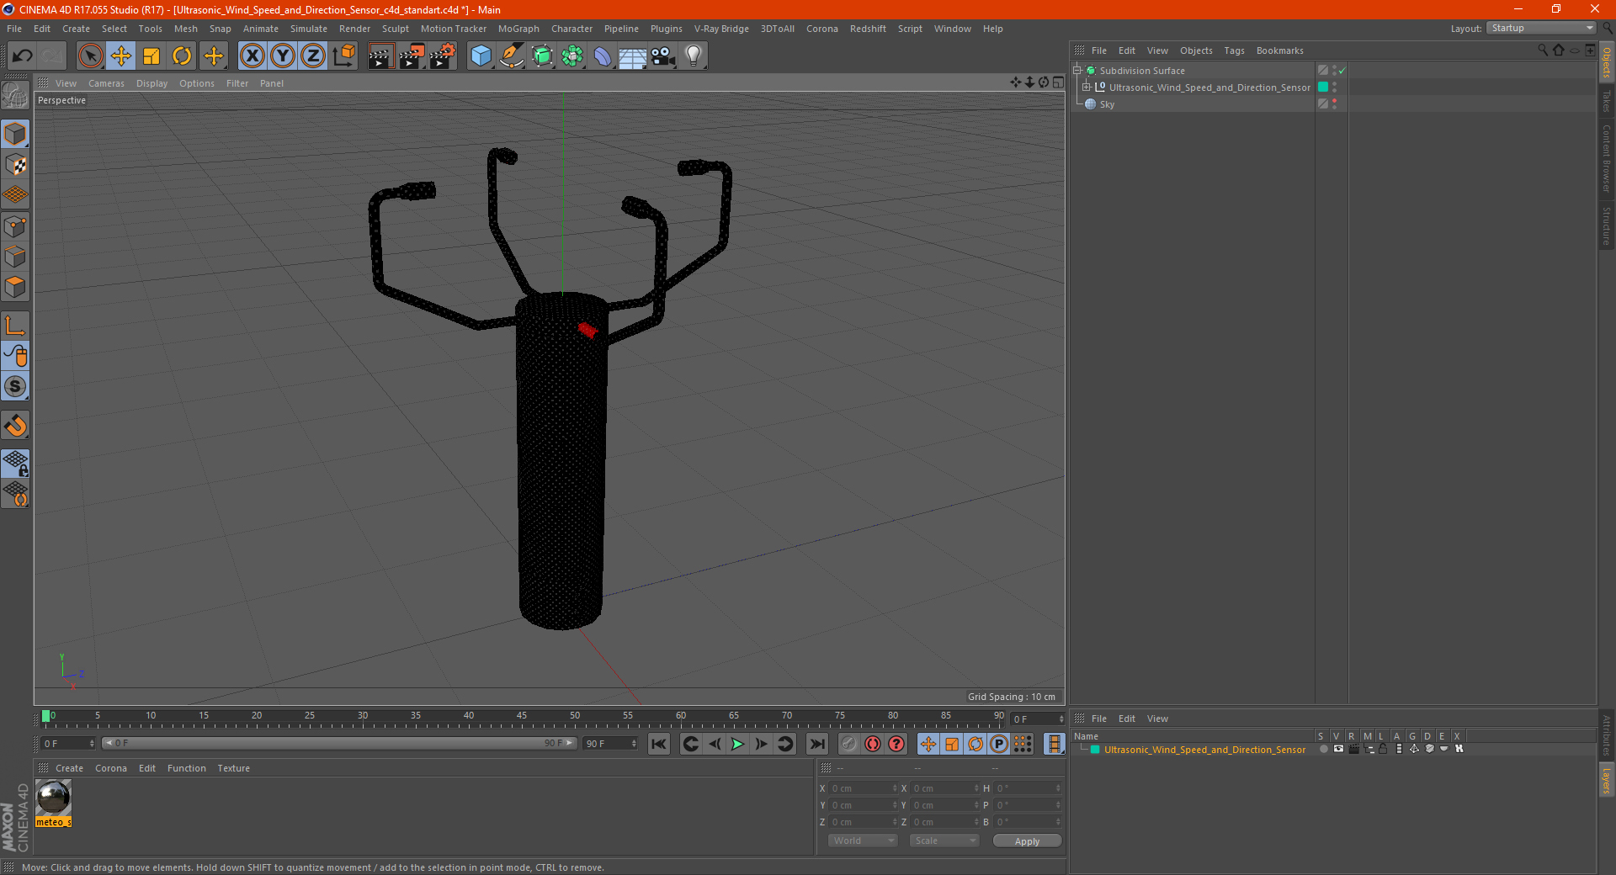
Task: Click the coordinate system icon
Action: [x=343, y=56]
